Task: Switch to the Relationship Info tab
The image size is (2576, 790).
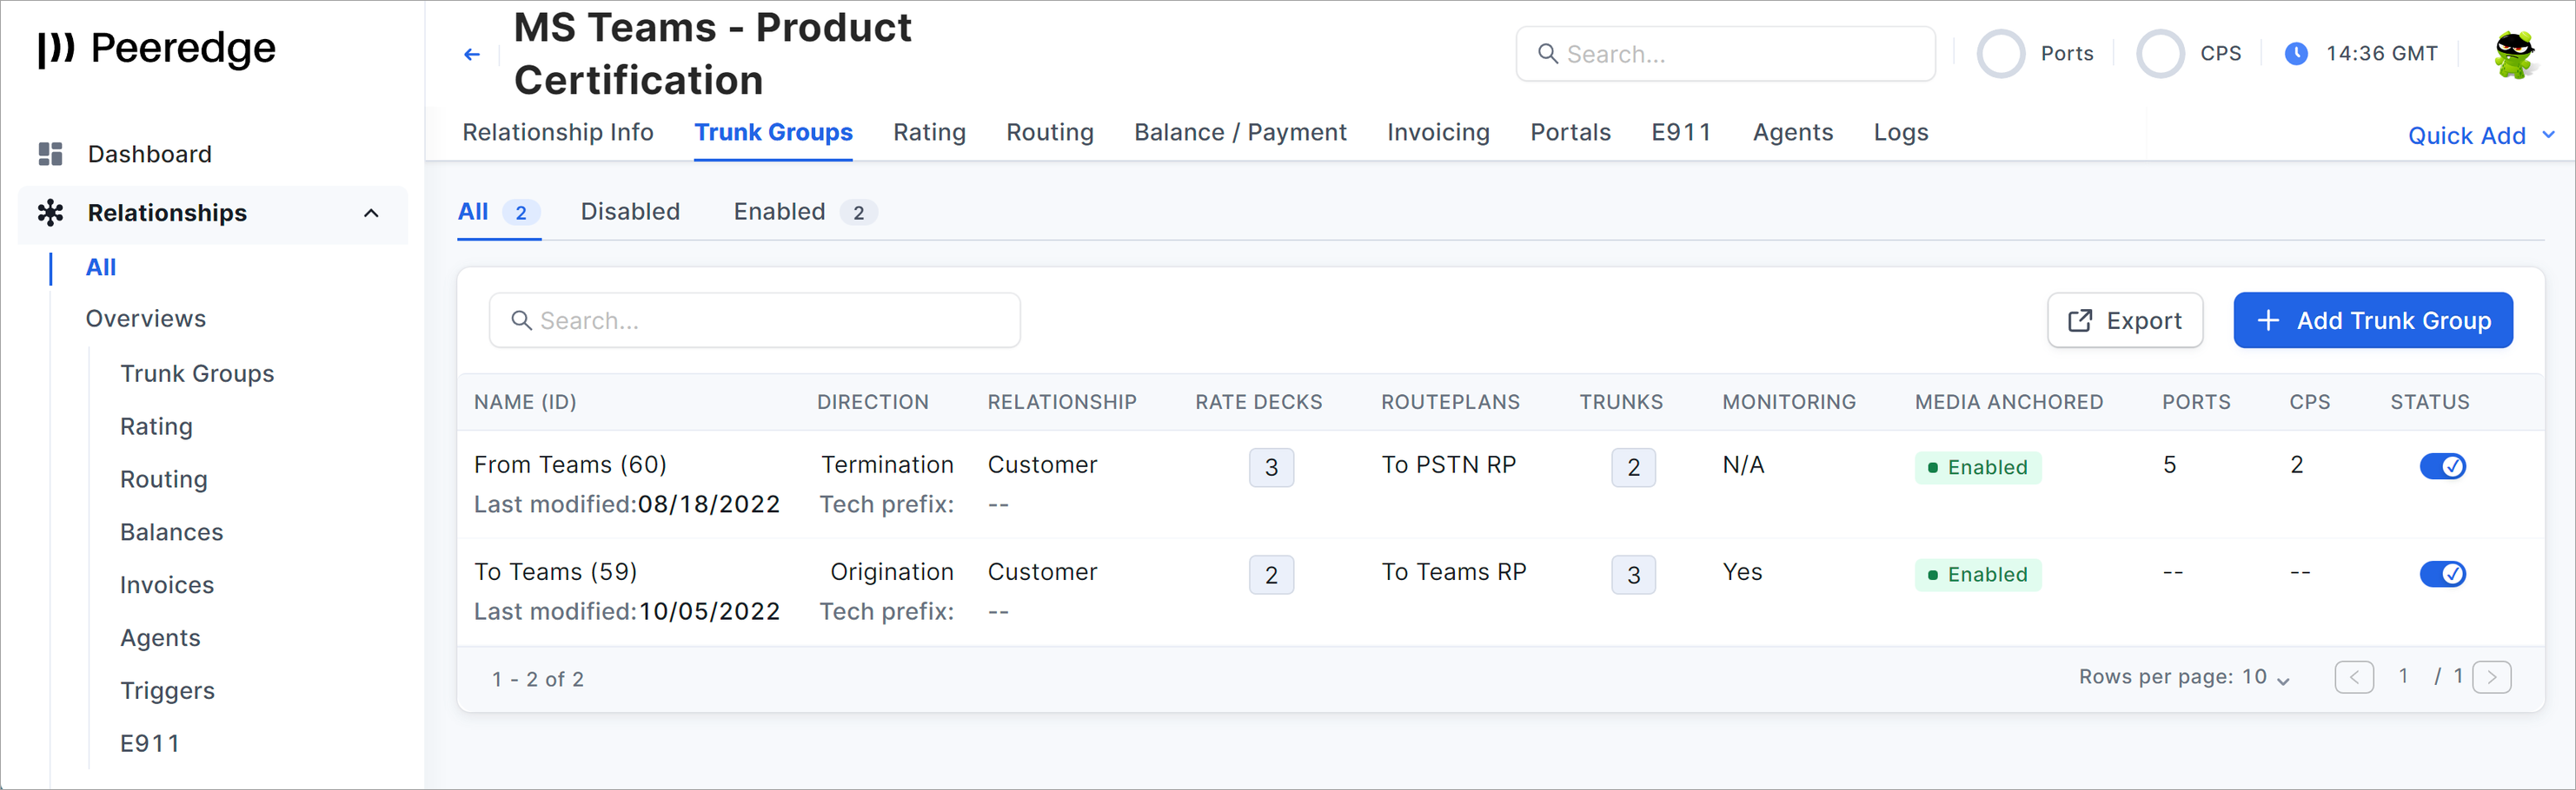Action: click(558, 133)
